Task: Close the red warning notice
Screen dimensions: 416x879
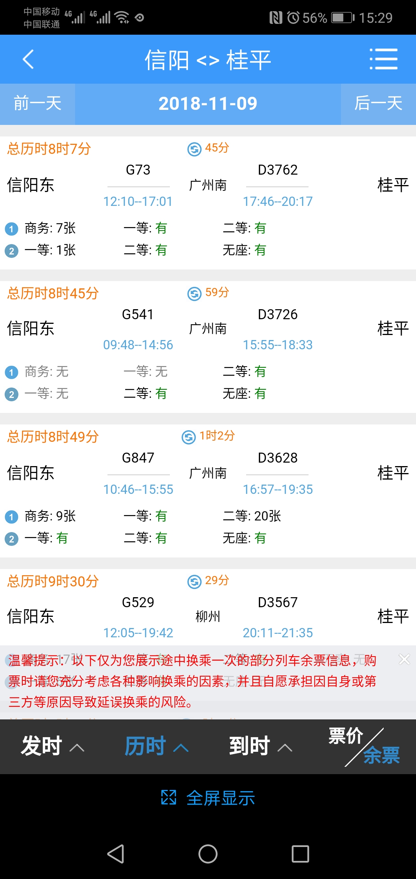Action: point(404,659)
